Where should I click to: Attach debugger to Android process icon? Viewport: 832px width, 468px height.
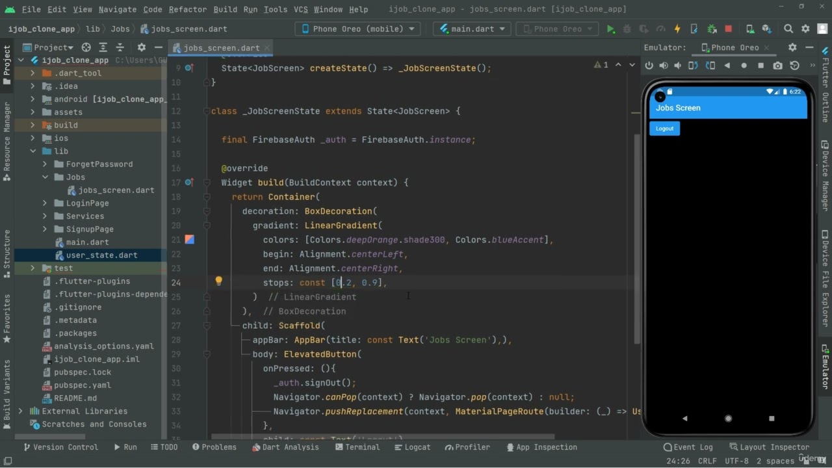point(712,29)
